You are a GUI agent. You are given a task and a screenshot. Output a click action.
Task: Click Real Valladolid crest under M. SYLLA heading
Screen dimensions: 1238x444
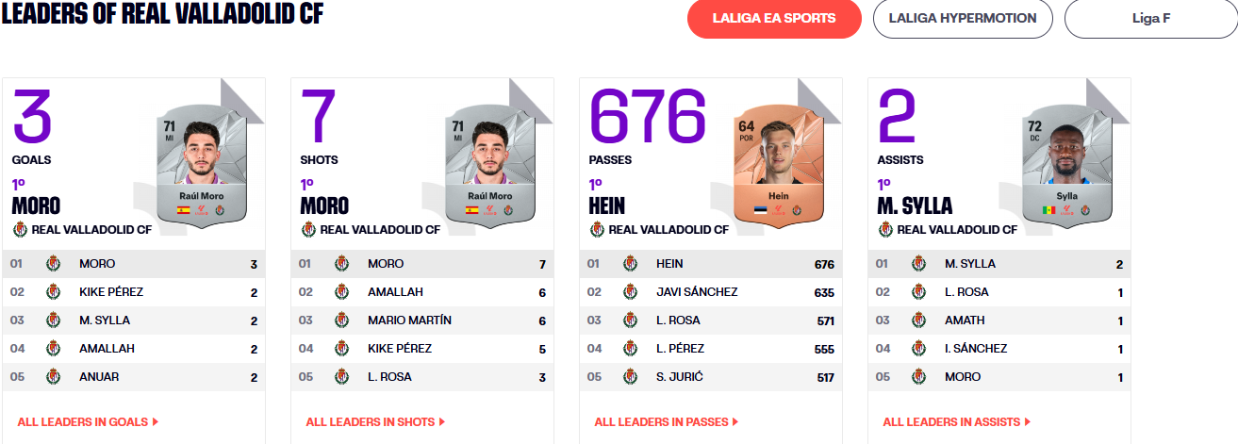pos(885,229)
